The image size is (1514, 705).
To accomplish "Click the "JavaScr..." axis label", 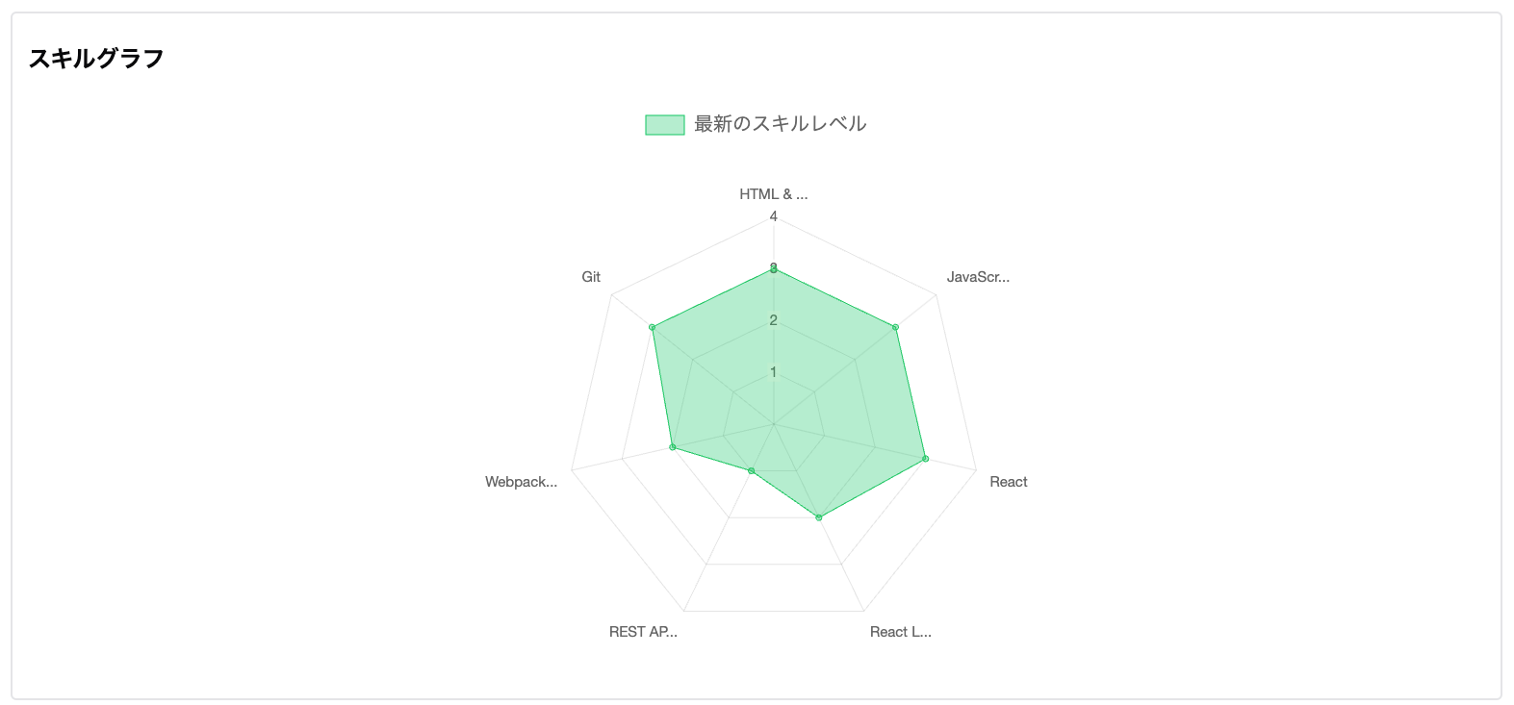I will [978, 277].
